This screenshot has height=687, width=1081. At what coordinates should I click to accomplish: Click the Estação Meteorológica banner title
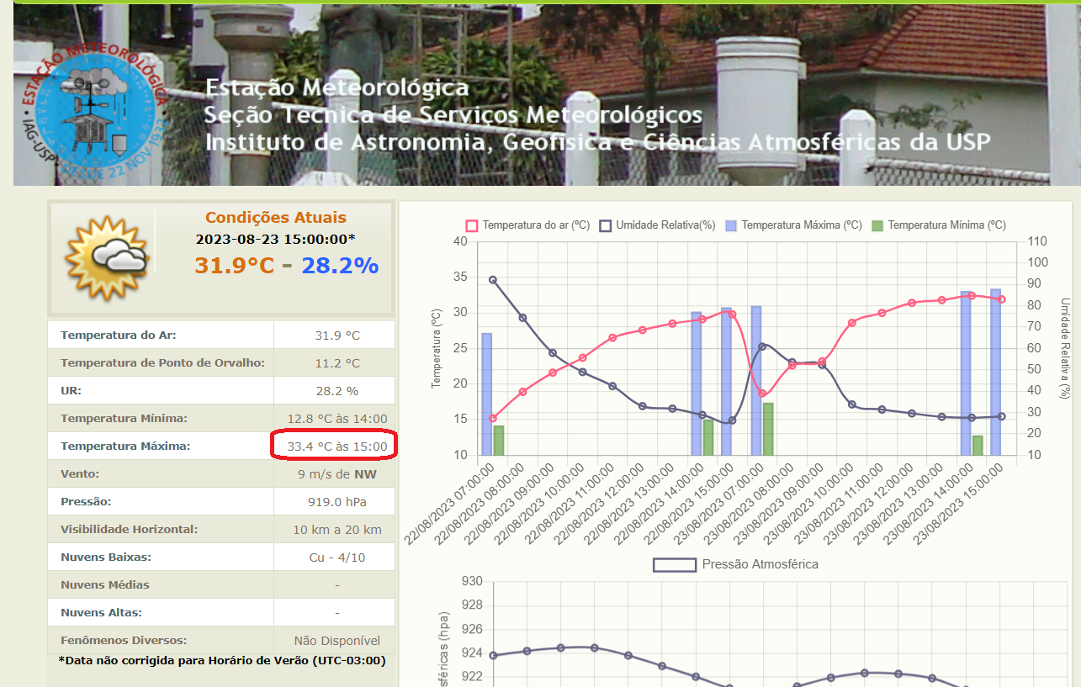[x=337, y=87]
